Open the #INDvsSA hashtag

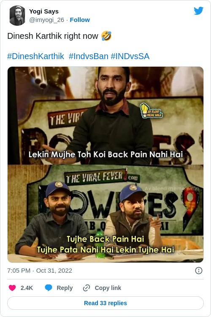pyautogui.click(x=130, y=56)
